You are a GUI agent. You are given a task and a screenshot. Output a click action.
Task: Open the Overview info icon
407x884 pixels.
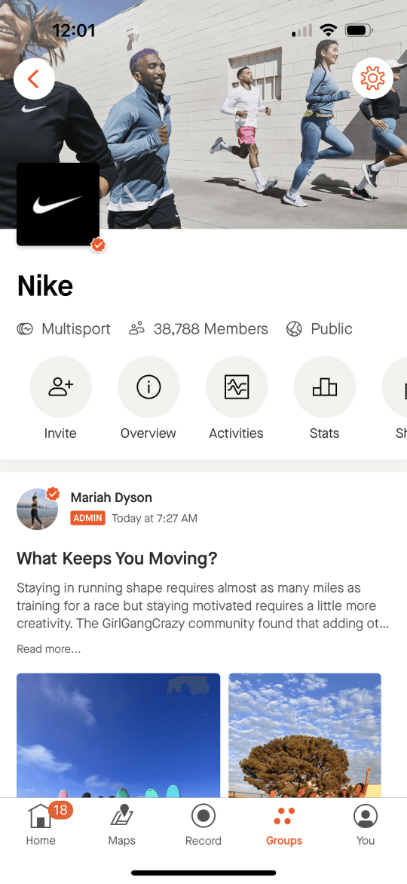148,387
